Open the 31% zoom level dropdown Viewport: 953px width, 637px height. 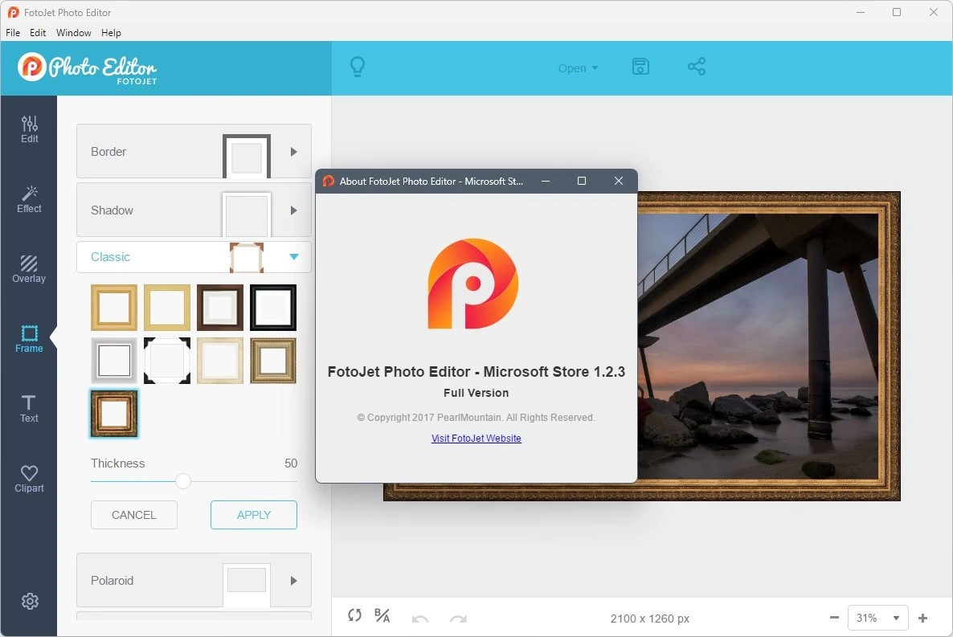pos(878,619)
